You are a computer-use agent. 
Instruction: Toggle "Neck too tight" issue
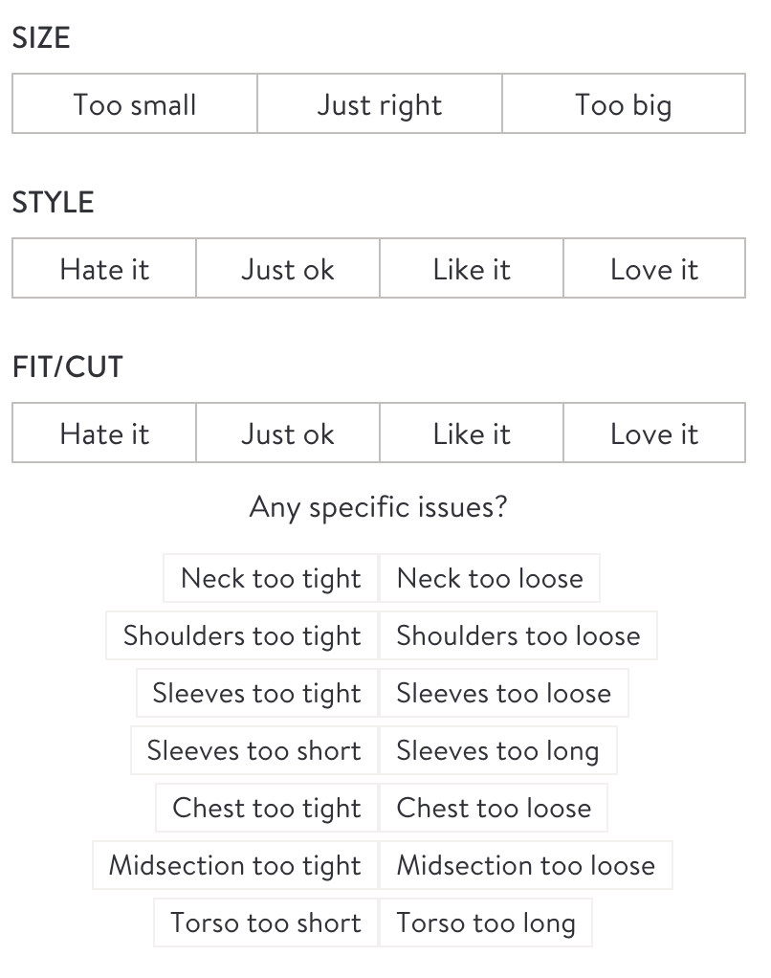[271, 578]
